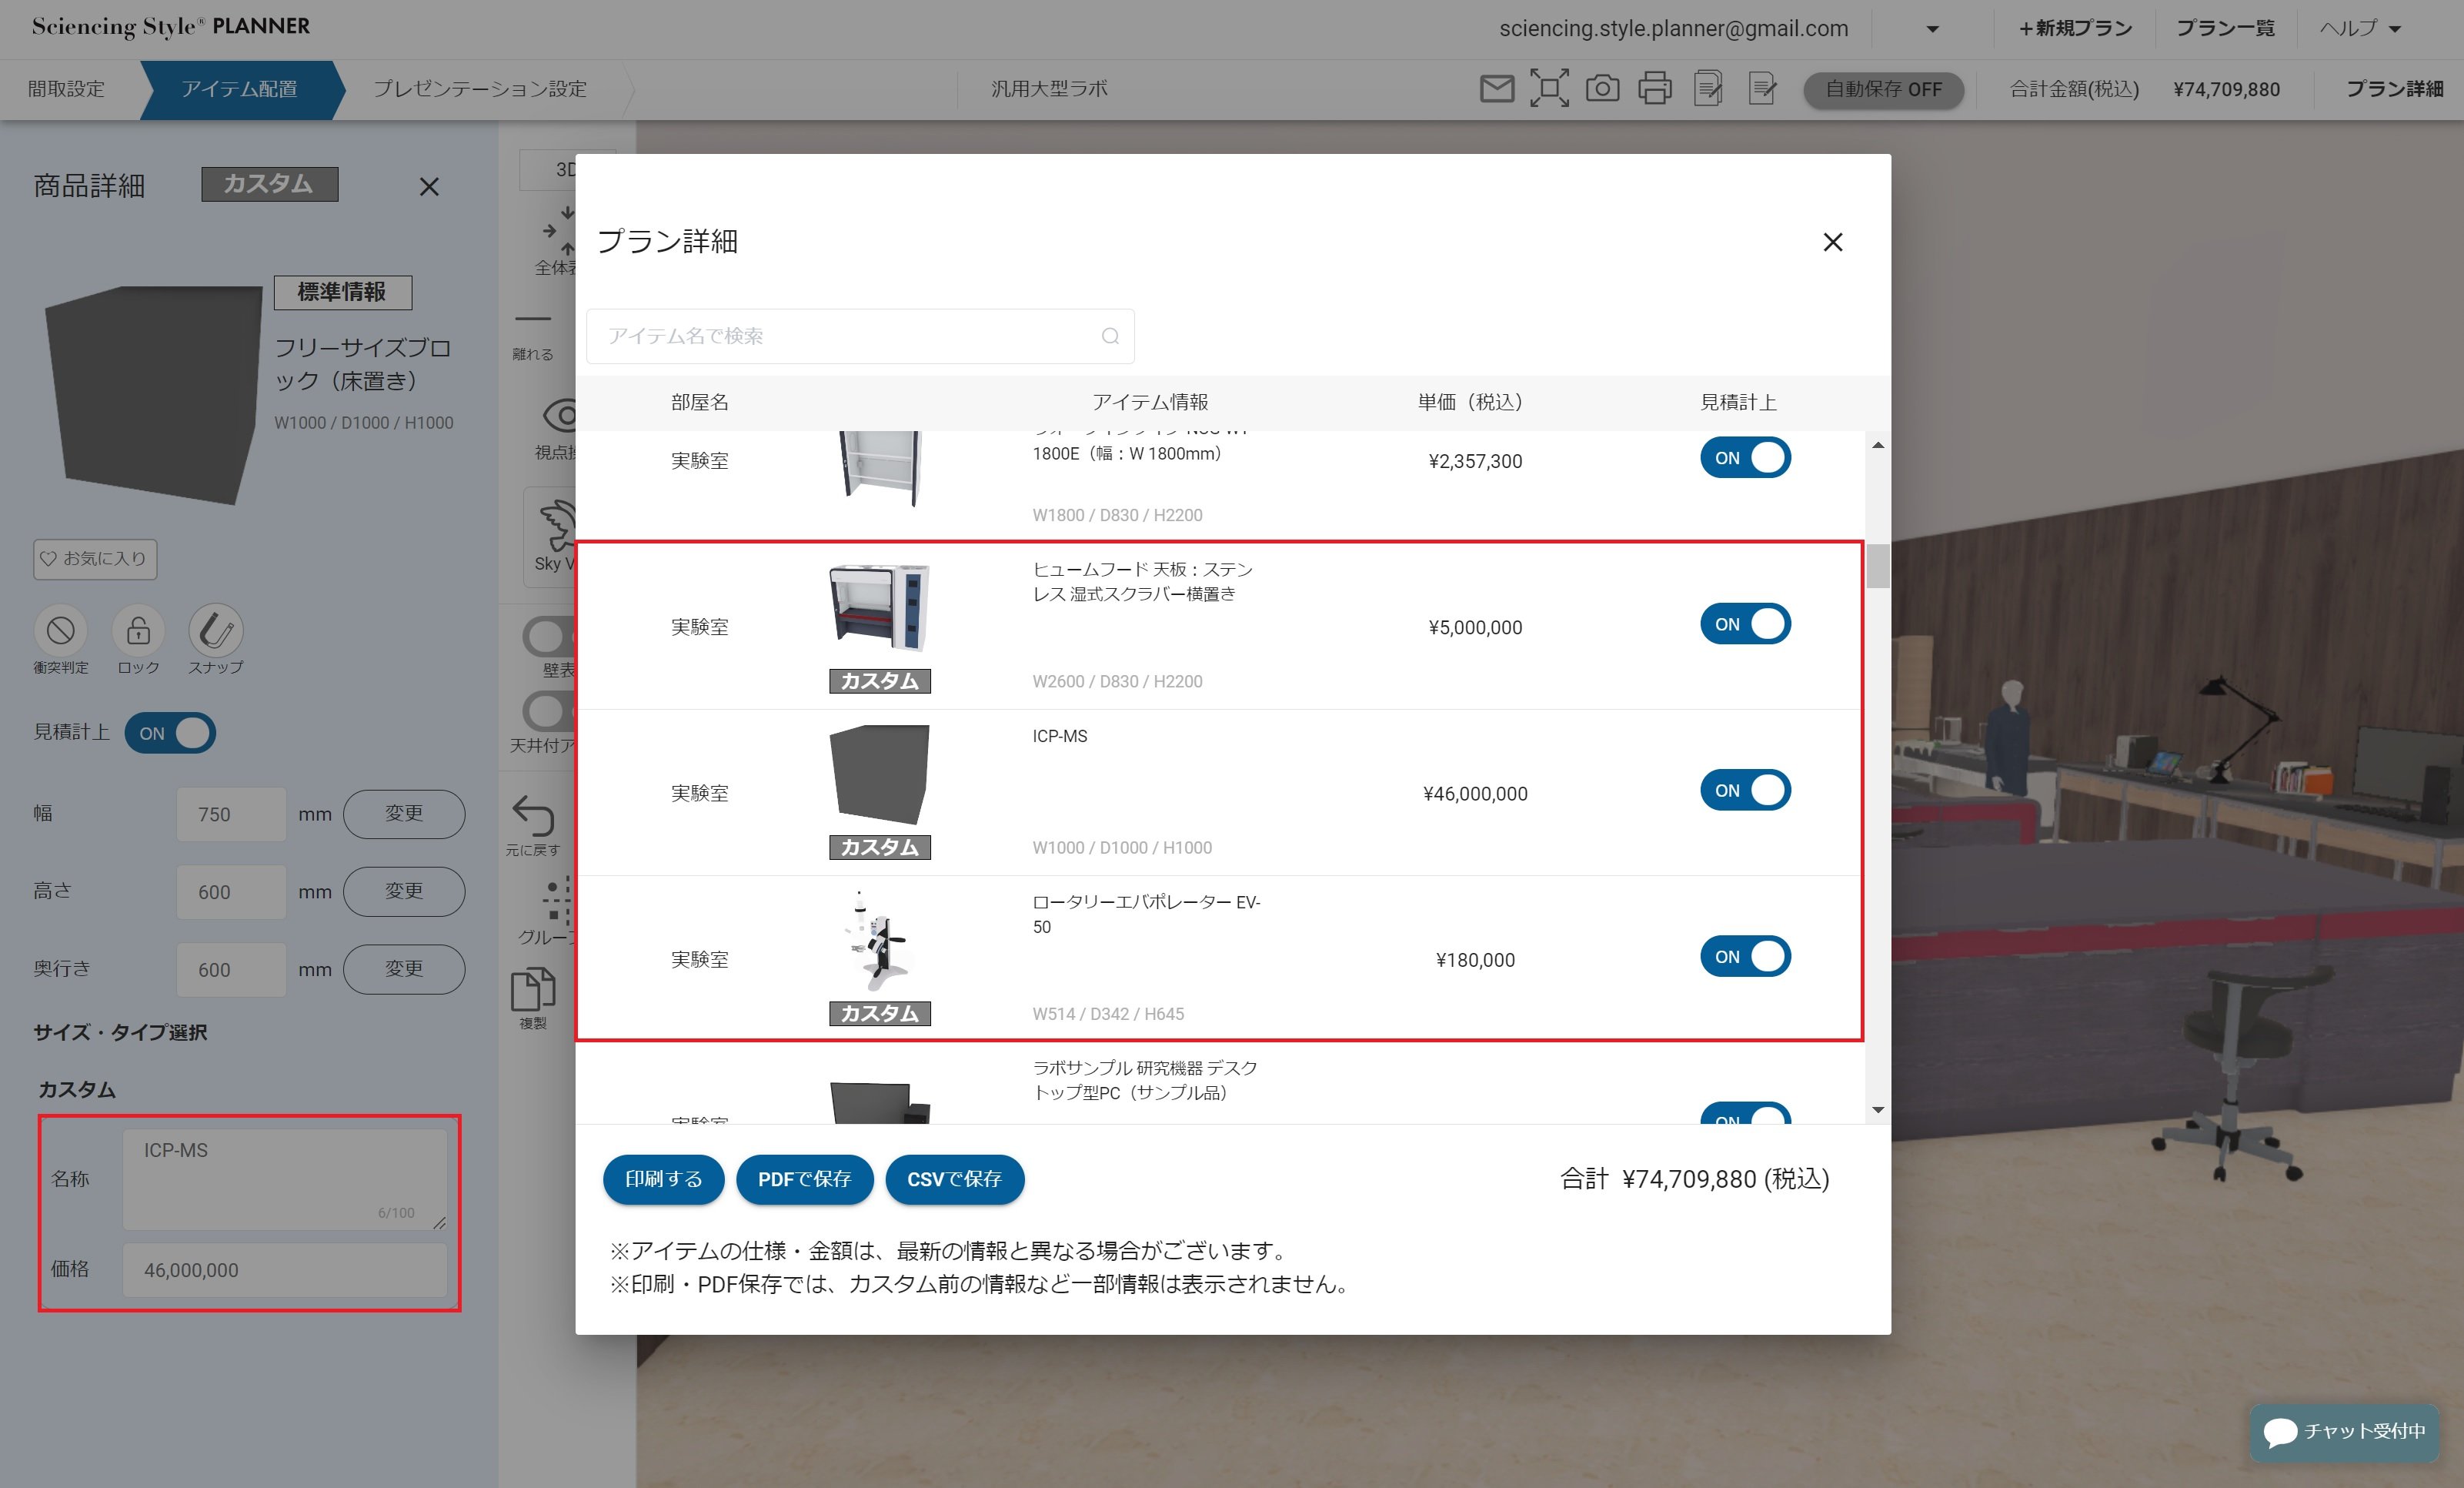Click the ¥46,000,000 price cell
The height and width of the screenshot is (1488, 2464).
(1475, 794)
